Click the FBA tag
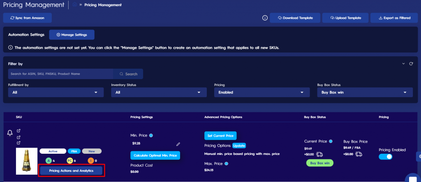Image resolution: width=421 pixels, height=182 pixels. point(74,151)
